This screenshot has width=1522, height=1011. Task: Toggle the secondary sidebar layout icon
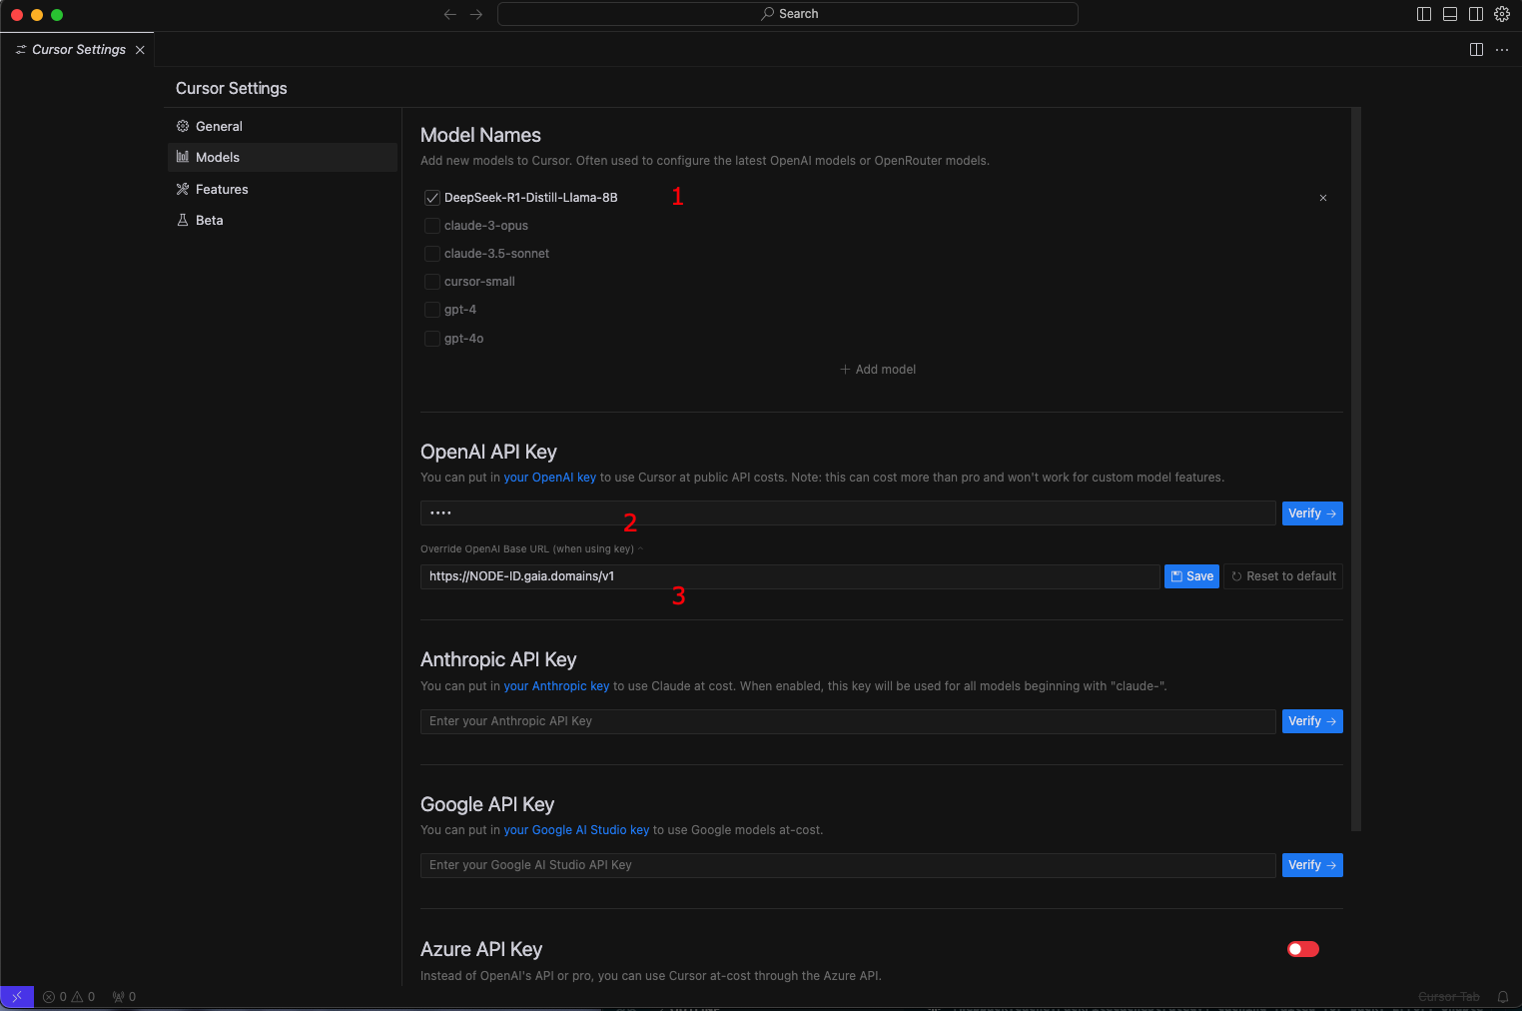pos(1476,14)
